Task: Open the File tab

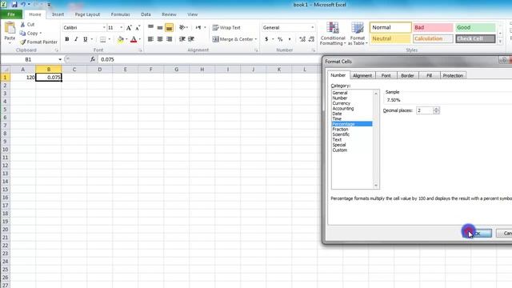Action: coord(11,14)
